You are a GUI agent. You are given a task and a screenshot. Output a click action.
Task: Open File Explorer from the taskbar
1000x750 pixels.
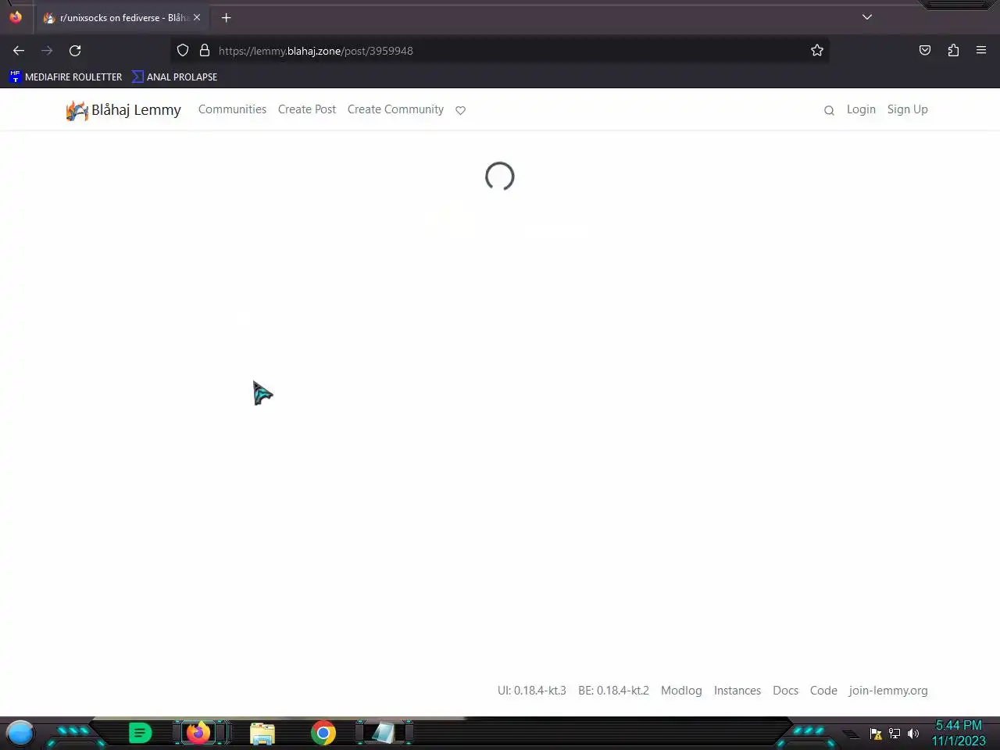[x=262, y=733]
